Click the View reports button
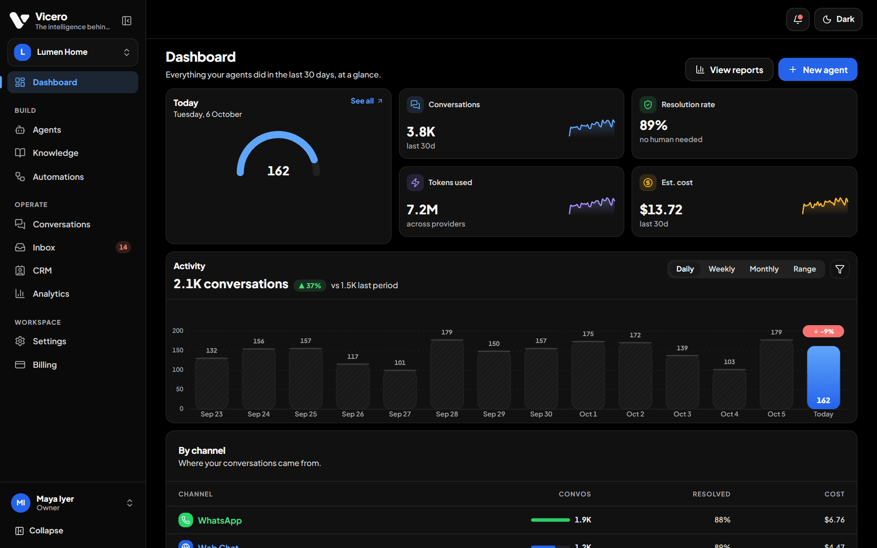 click(729, 70)
